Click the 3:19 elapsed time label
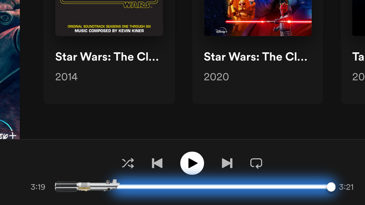Screen dimensions: 365x205 click(x=38, y=187)
